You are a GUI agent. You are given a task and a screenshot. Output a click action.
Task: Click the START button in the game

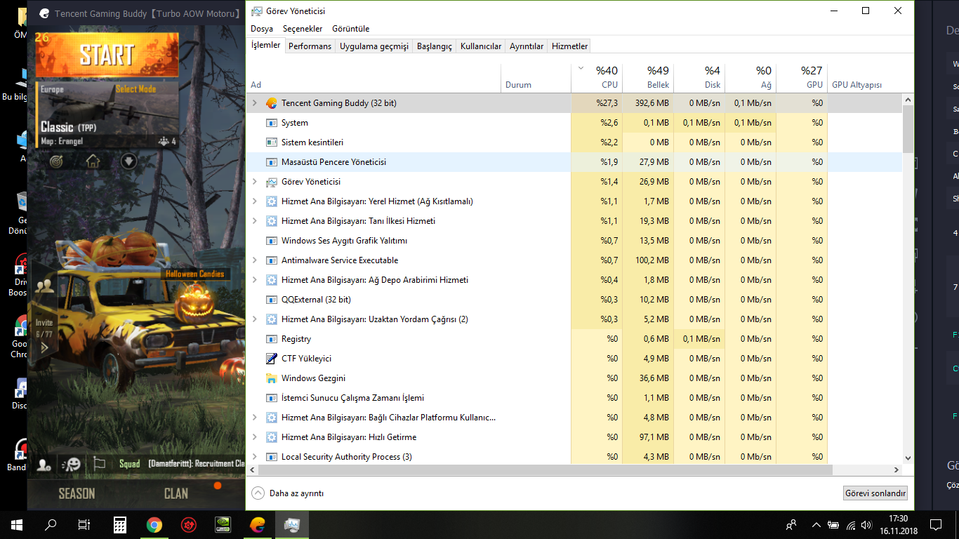click(x=107, y=55)
